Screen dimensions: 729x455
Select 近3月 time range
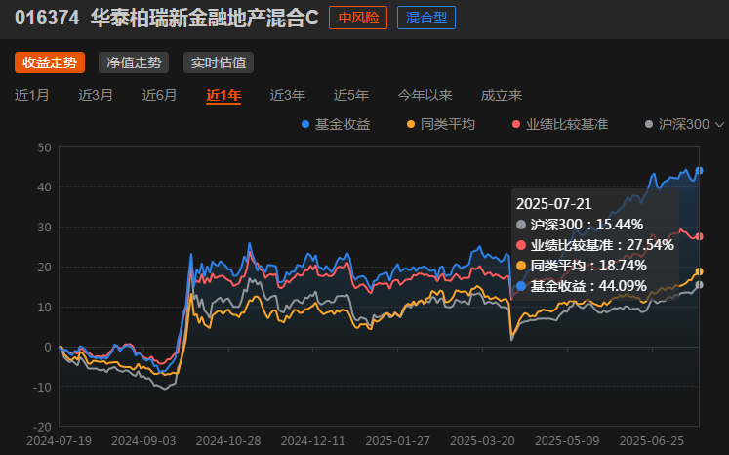point(96,95)
